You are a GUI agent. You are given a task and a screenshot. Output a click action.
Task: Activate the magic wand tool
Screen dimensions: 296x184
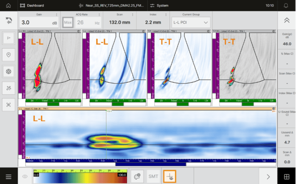9,88
